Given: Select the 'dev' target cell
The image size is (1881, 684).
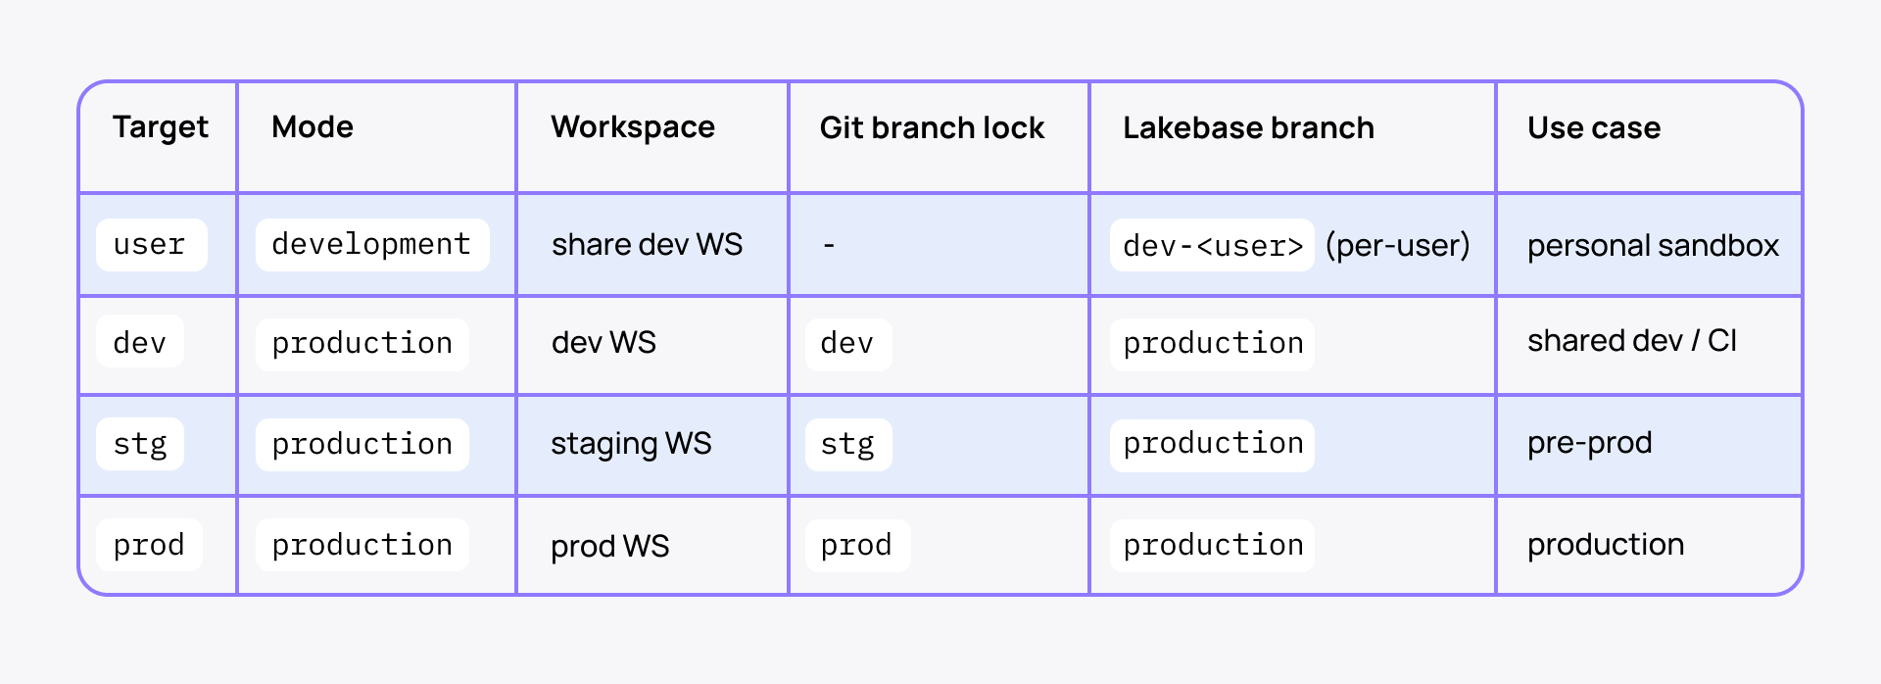Looking at the screenshot, I should tap(140, 341).
